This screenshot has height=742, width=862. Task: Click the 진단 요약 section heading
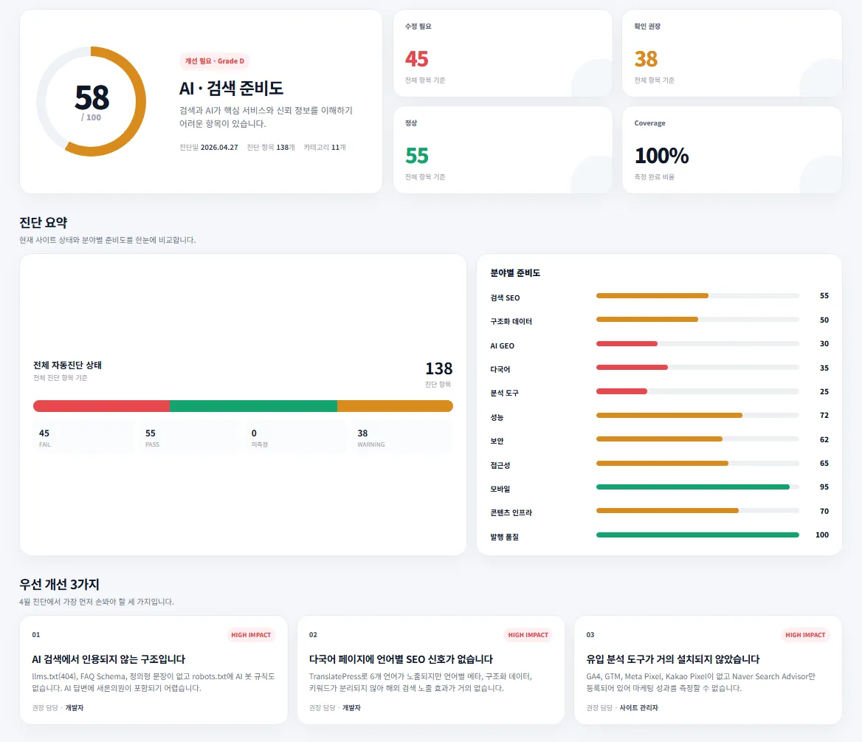44,223
